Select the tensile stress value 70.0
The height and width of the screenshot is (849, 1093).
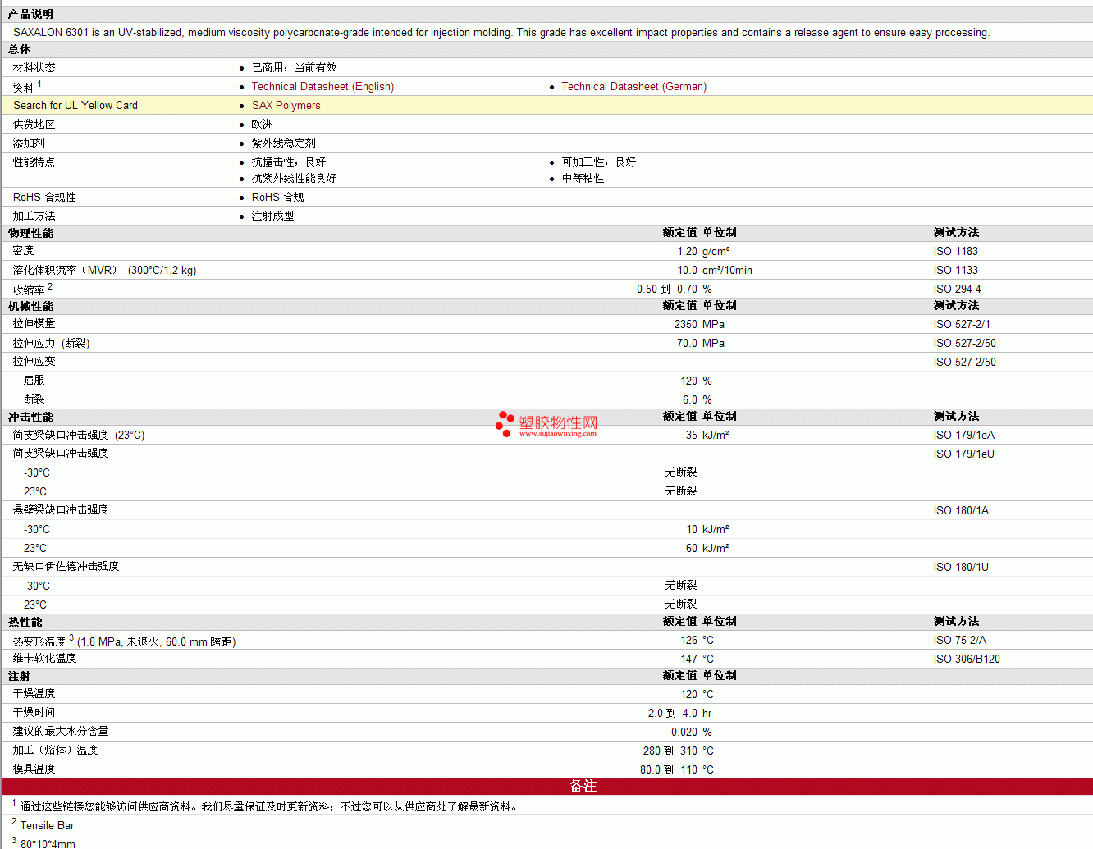(x=687, y=344)
